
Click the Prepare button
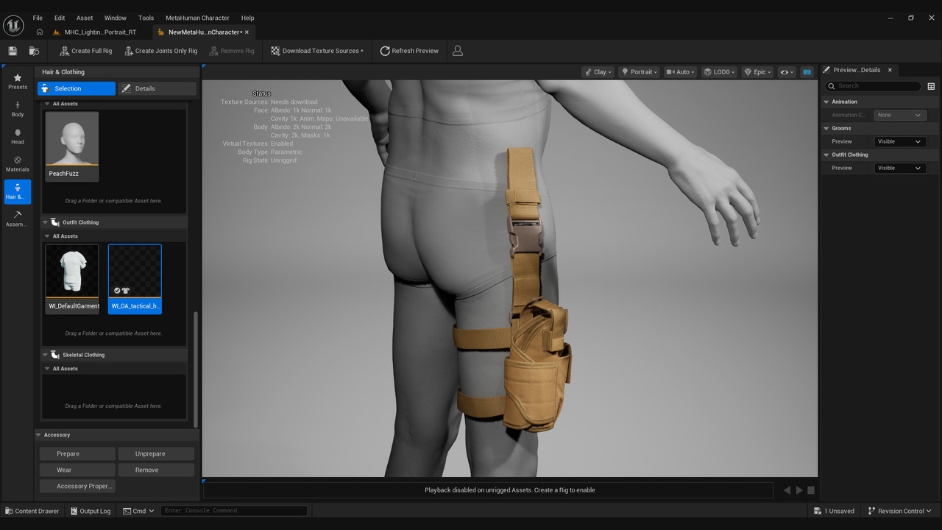point(77,453)
